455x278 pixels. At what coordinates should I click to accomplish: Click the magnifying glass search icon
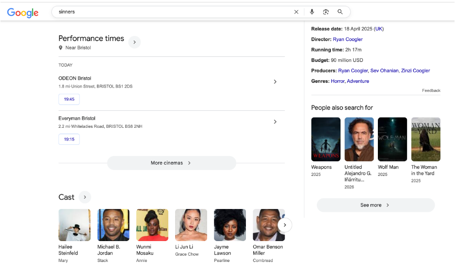click(340, 12)
